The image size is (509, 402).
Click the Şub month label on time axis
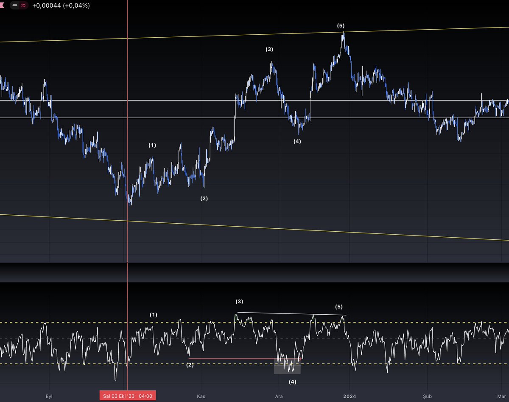tap(427, 396)
